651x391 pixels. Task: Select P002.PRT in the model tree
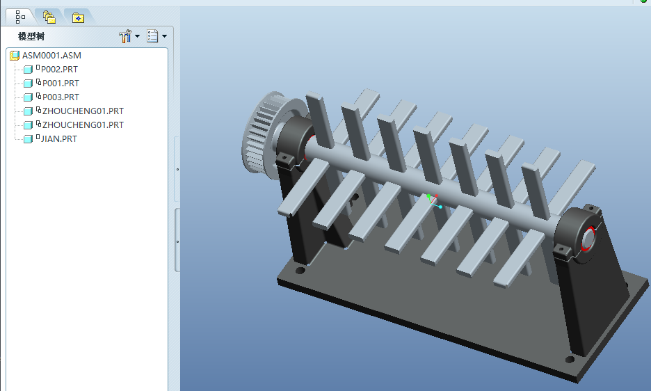tap(59, 70)
